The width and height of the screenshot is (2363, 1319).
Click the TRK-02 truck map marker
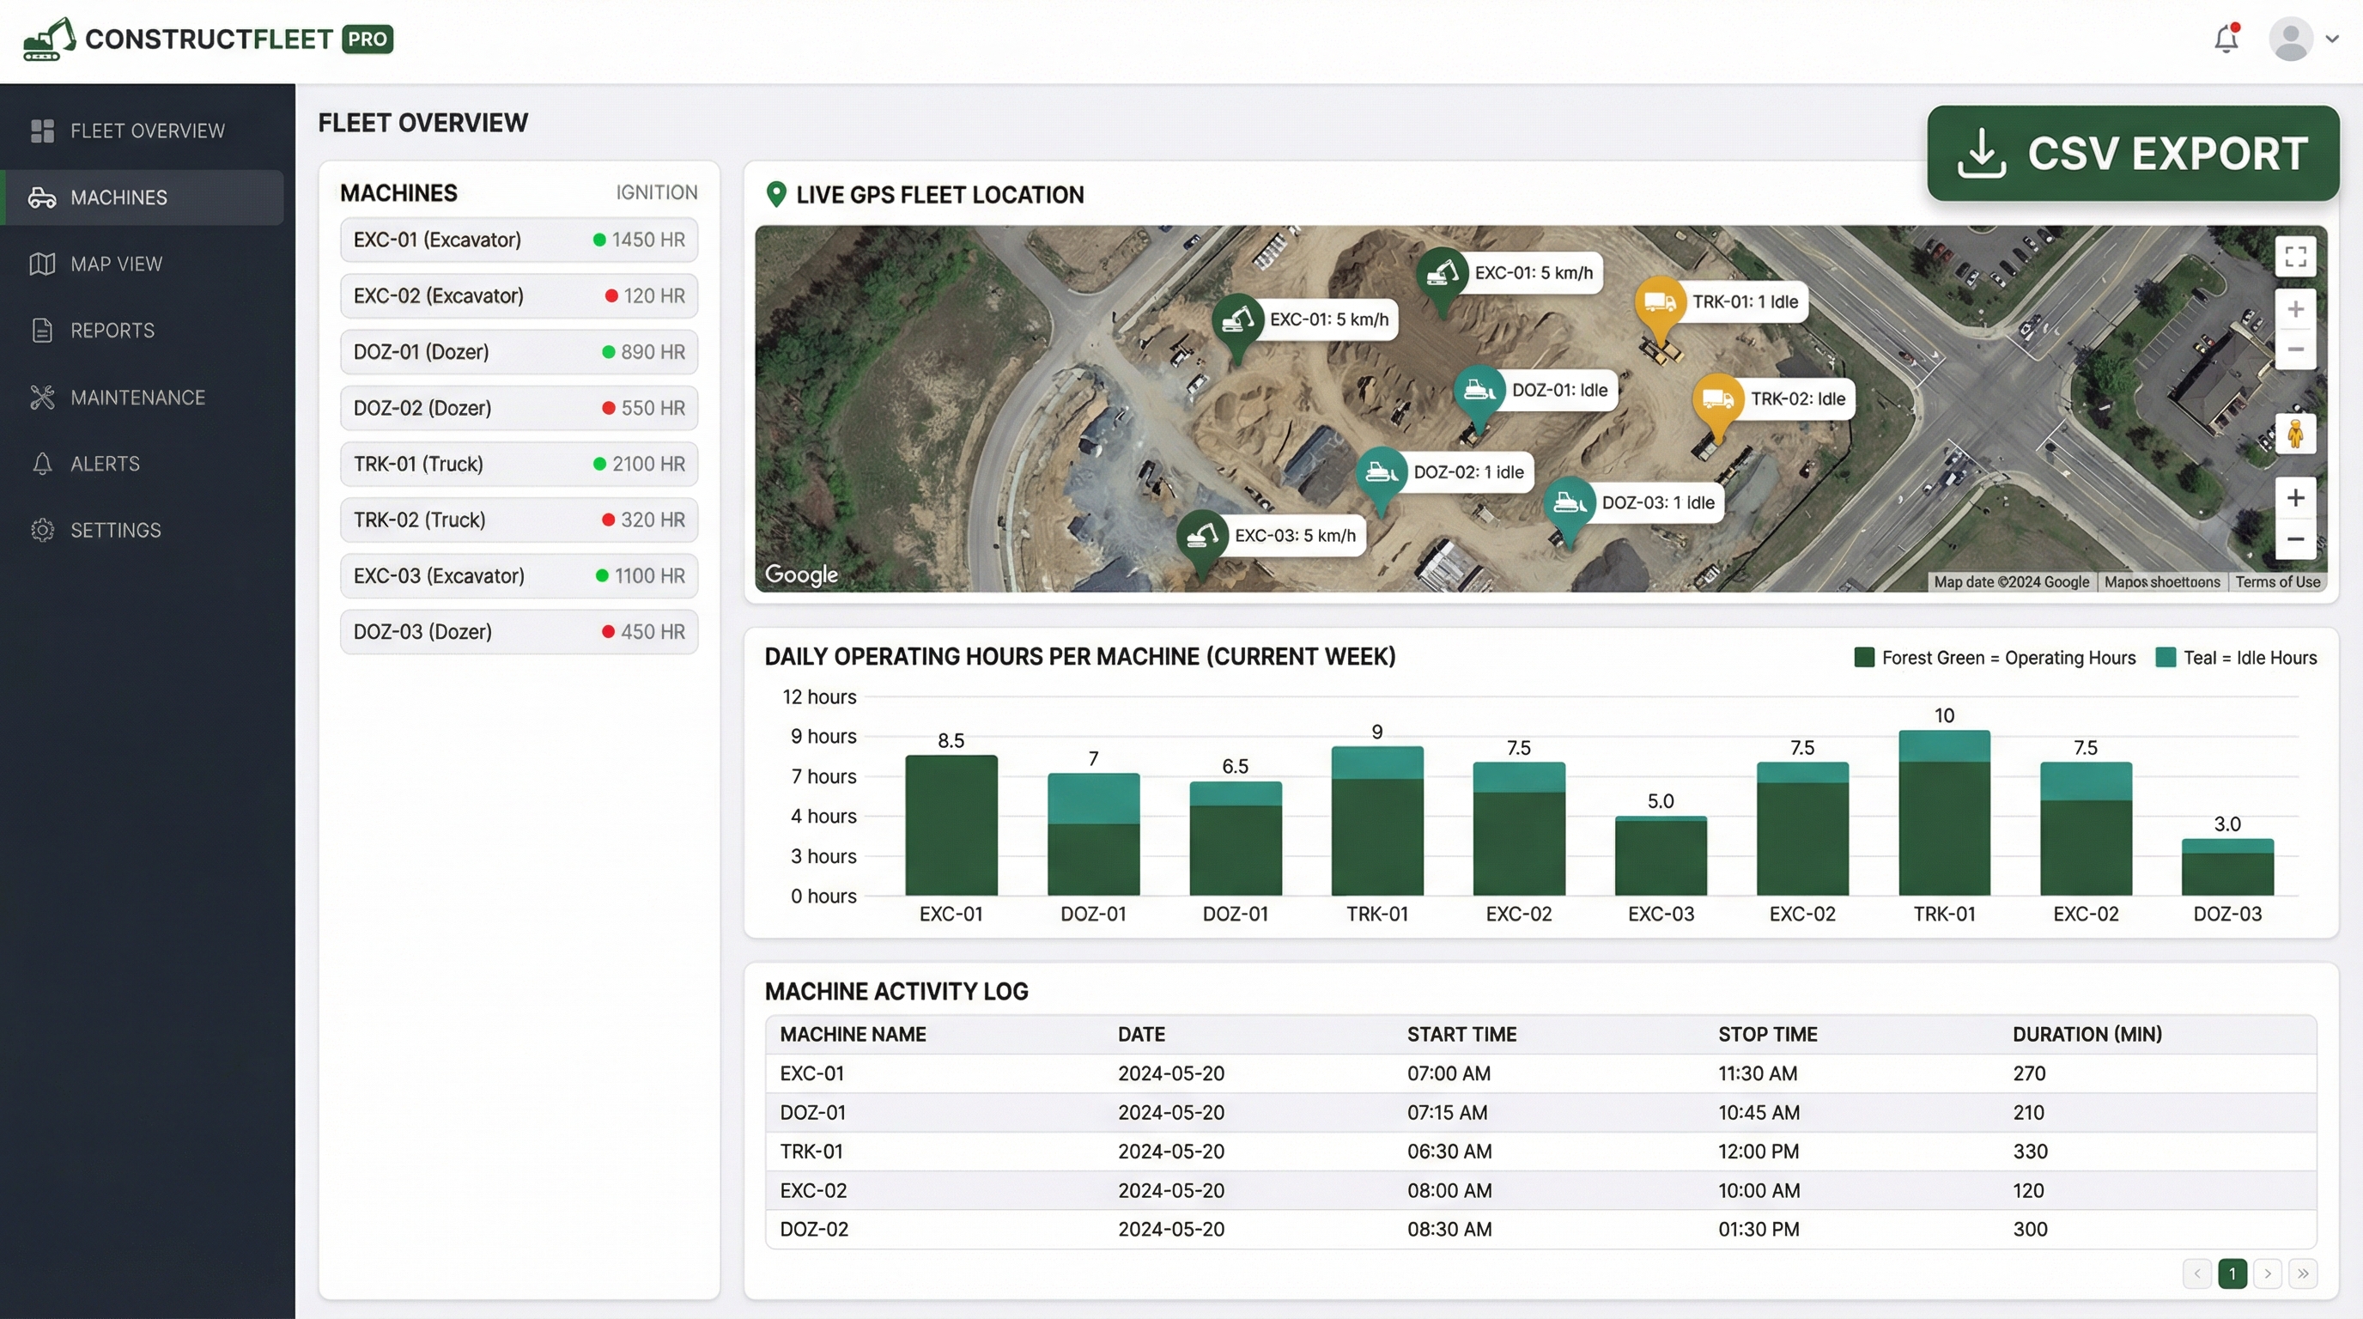(1717, 400)
